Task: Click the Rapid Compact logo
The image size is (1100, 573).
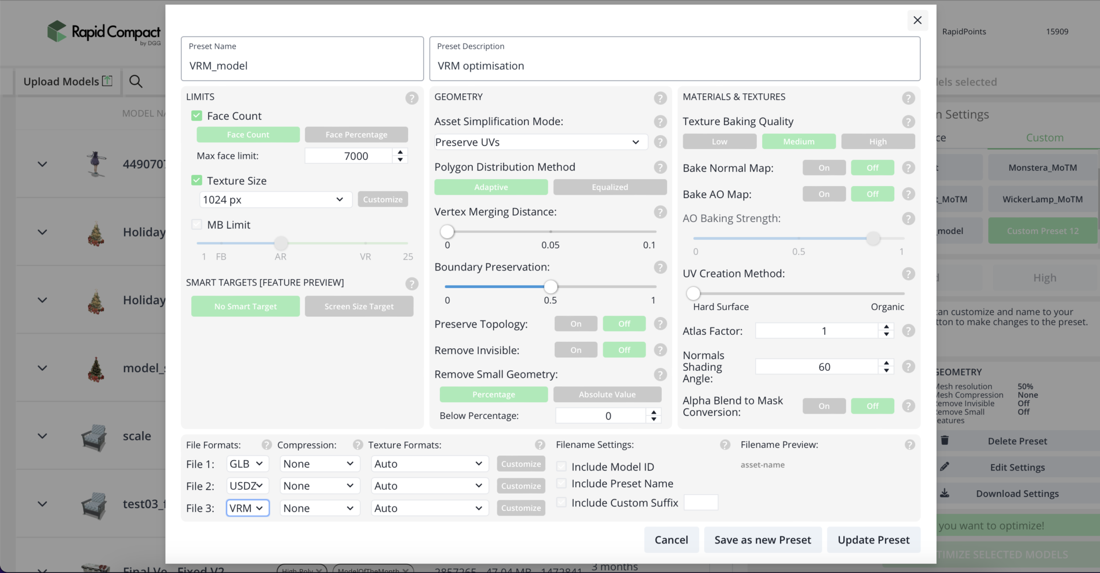Action: [x=102, y=32]
